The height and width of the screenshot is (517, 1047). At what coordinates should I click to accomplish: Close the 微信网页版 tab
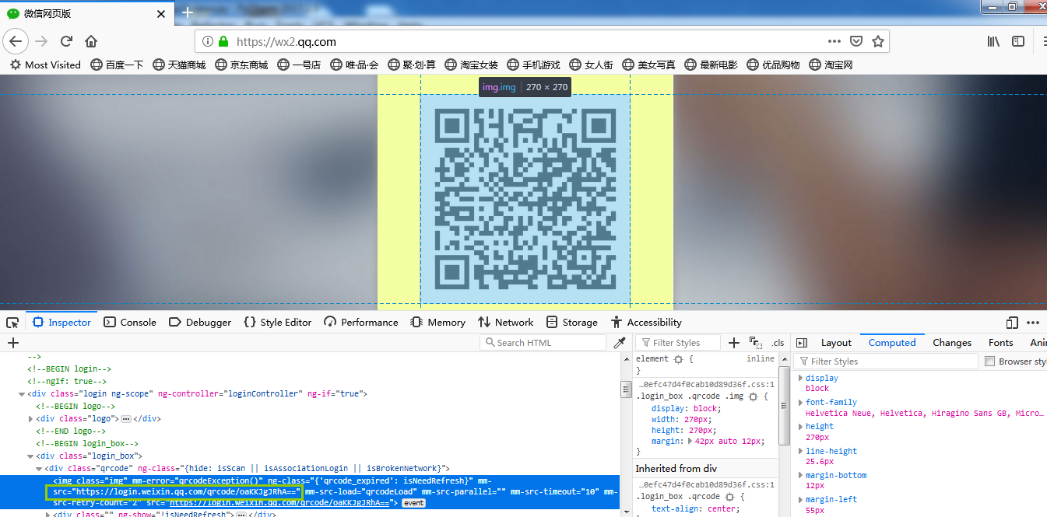click(161, 13)
